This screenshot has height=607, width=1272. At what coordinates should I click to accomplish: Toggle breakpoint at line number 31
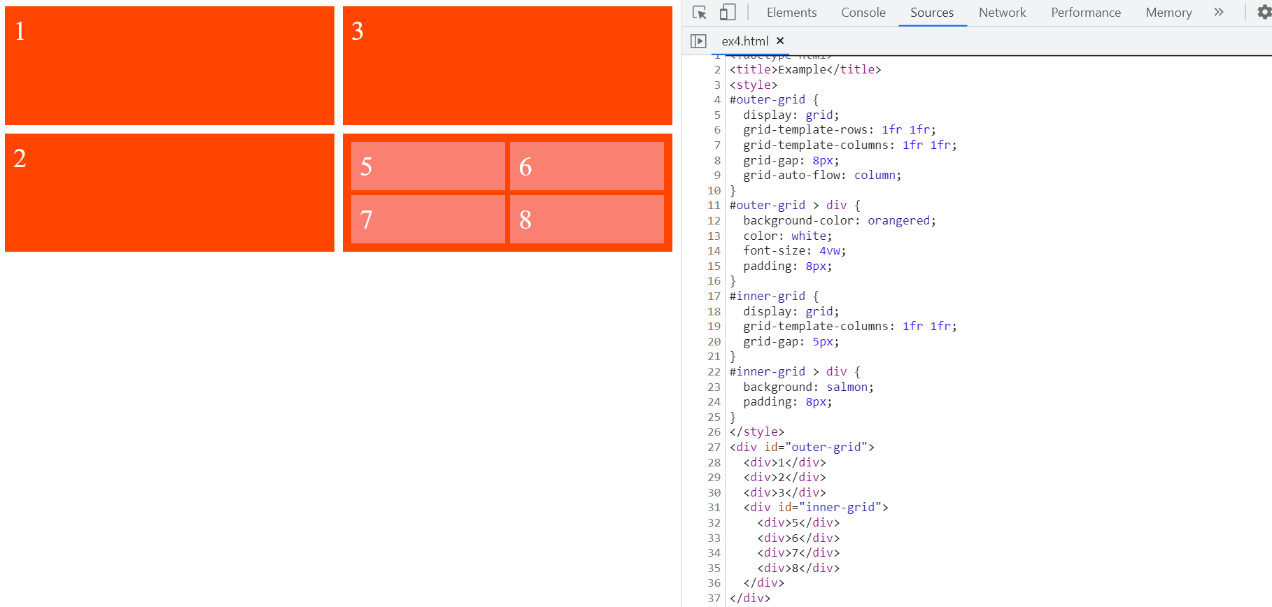coord(713,508)
